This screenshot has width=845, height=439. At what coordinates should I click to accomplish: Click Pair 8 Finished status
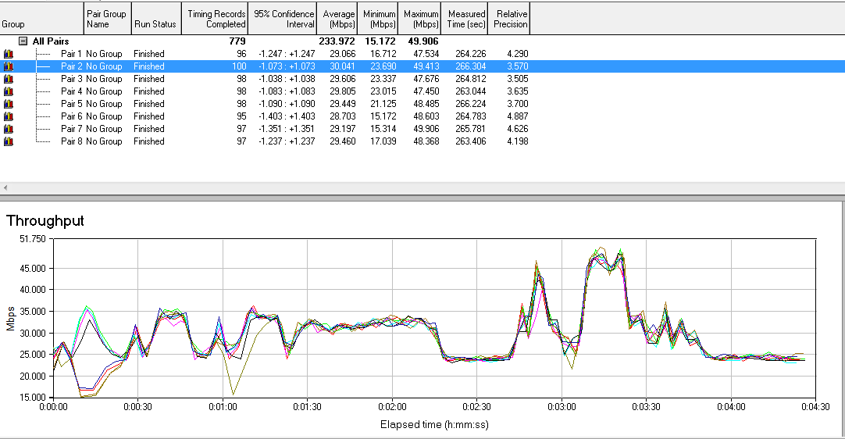(x=148, y=141)
